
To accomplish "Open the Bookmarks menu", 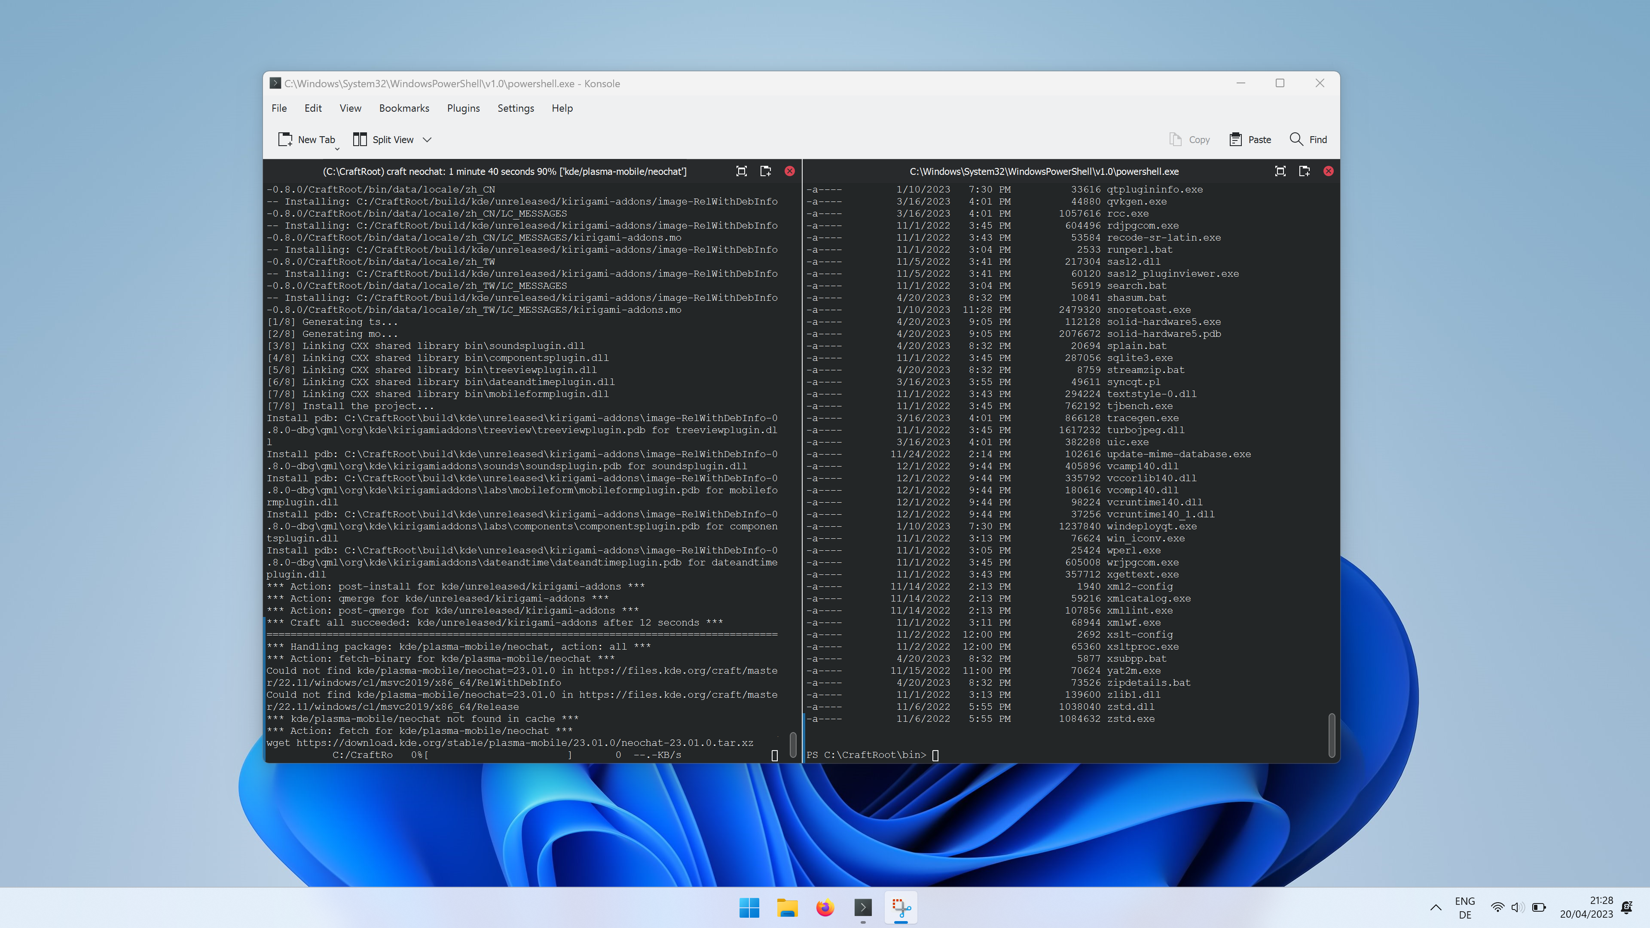I will tap(403, 108).
